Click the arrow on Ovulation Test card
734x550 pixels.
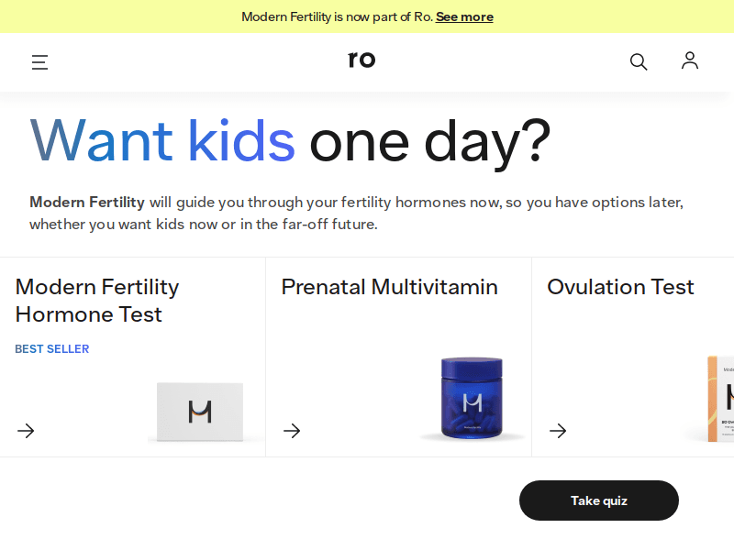click(x=558, y=431)
